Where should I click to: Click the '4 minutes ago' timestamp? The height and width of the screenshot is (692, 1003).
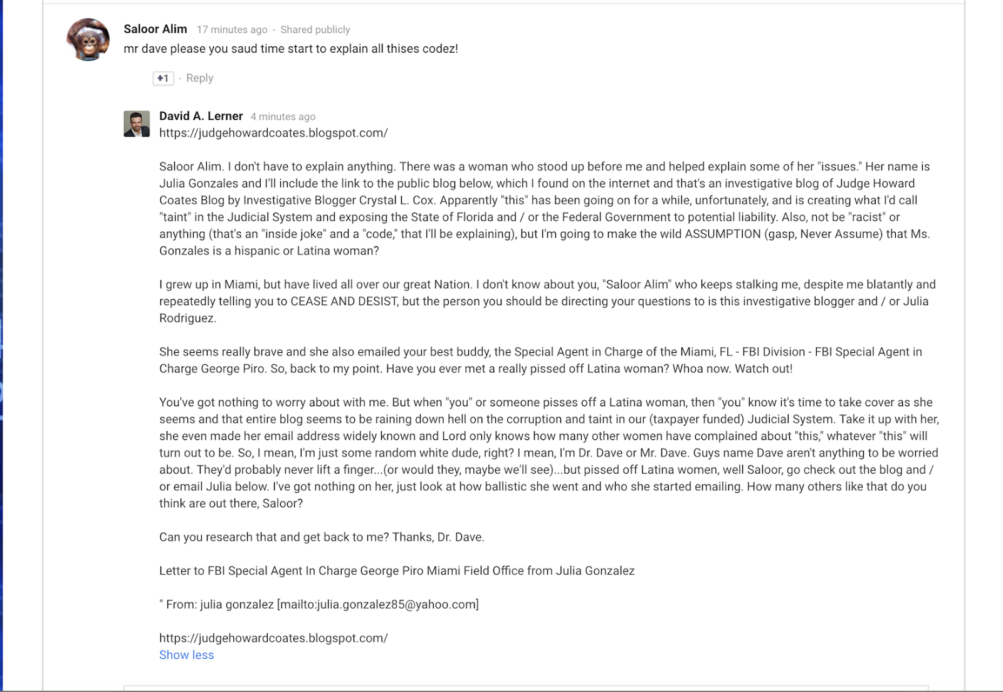pos(283,117)
